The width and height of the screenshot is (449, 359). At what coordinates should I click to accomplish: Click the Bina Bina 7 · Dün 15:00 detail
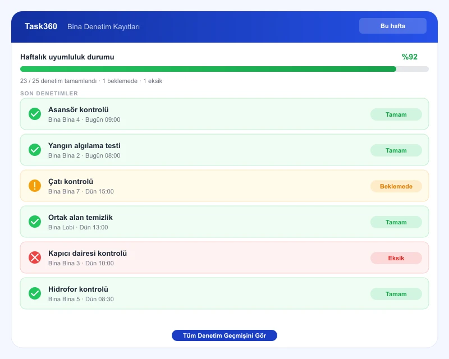pyautogui.click(x=81, y=191)
